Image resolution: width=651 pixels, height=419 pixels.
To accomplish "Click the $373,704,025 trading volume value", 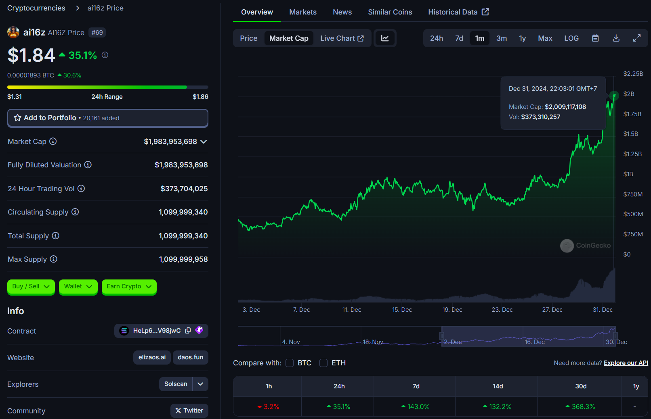I will (184, 189).
